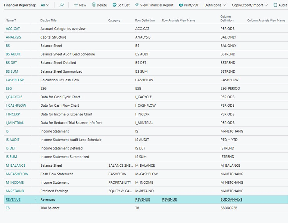Open the I_CASHFLOW report link
Screen dimensions: 289x223
(x=16, y=105)
